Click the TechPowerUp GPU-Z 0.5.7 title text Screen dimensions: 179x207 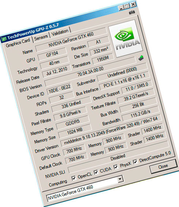33,32
